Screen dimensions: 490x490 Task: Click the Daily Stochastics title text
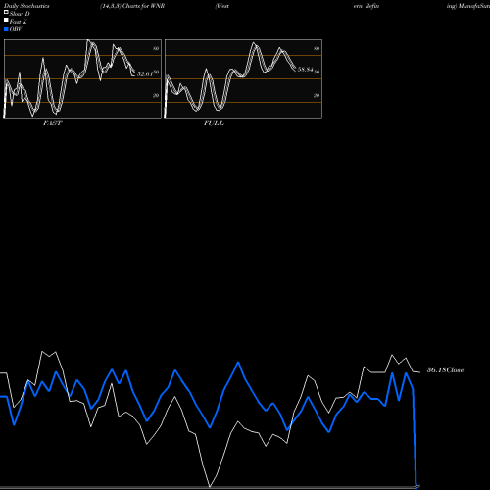pos(26,6)
